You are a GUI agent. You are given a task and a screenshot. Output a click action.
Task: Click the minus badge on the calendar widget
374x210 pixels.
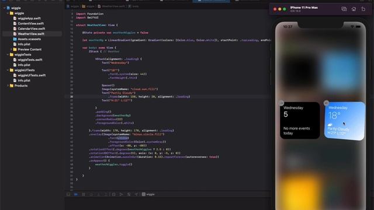point(282,103)
